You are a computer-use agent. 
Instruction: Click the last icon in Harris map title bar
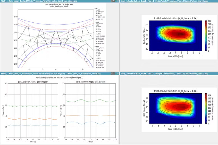point(118,74)
